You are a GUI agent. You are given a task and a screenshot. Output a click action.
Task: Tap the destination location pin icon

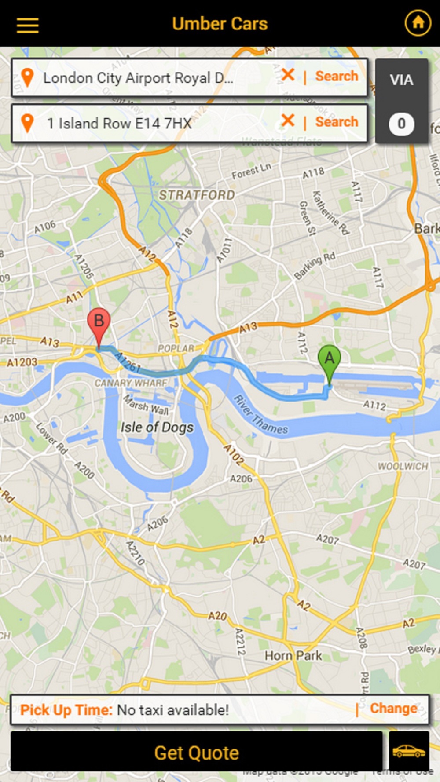27,123
